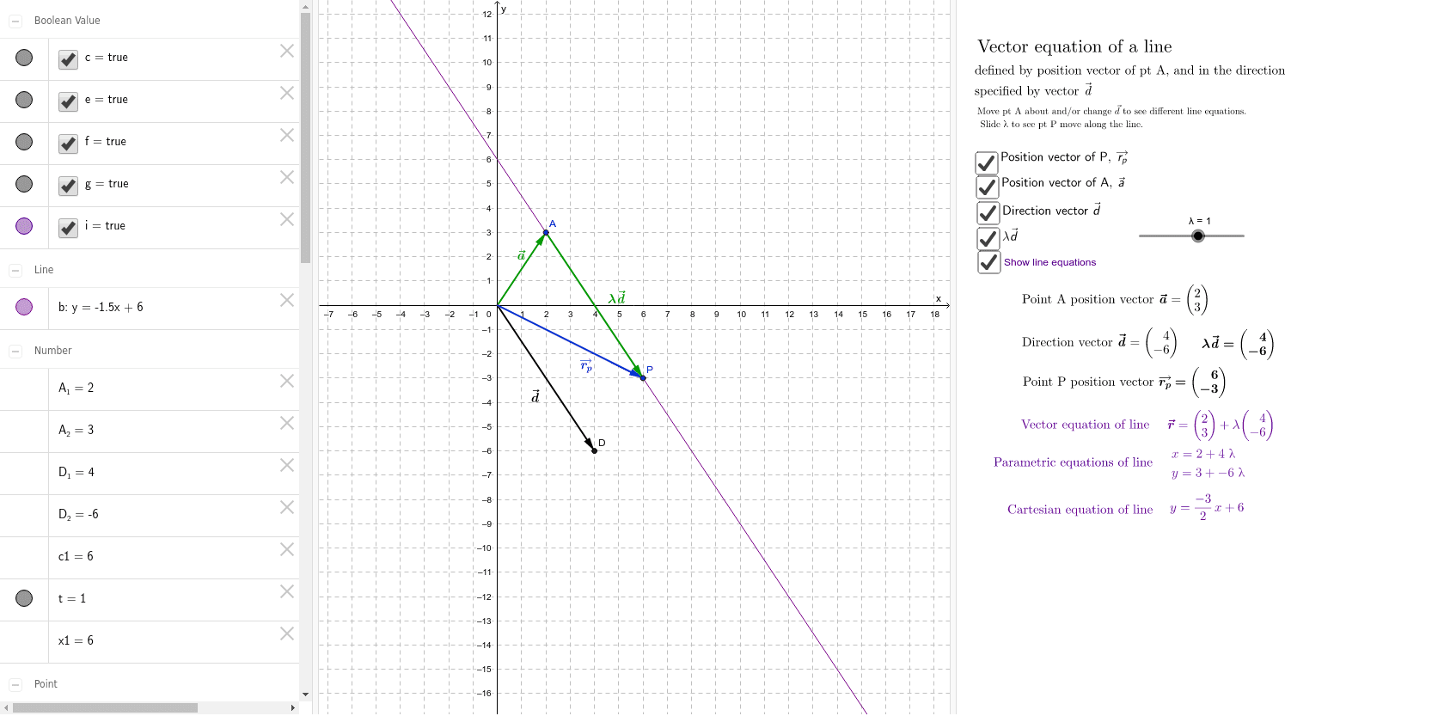Screen dimensions: 1444x716
Task: Toggle visibility circle for boolean e
Action: coord(24,100)
